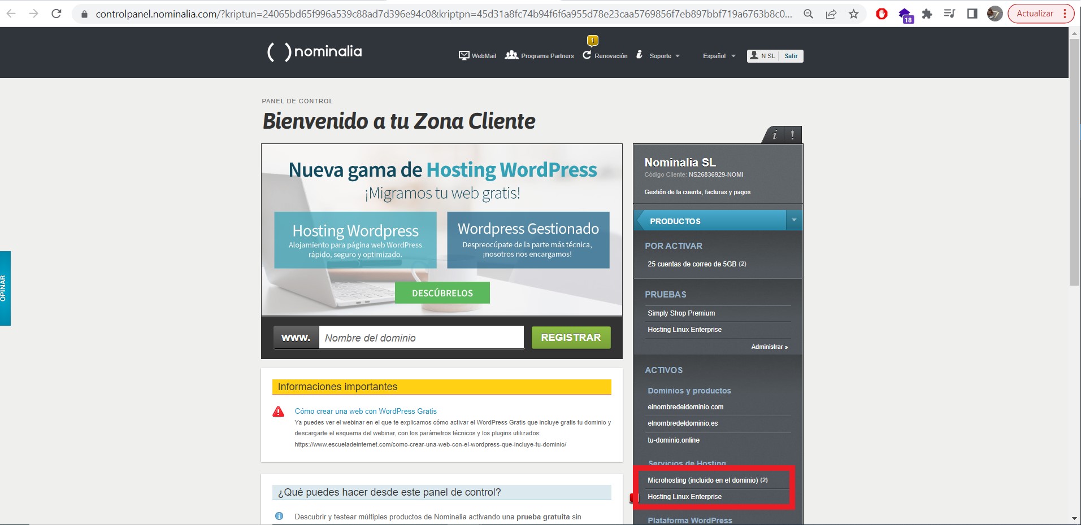The width and height of the screenshot is (1081, 525).
Task: Open Hosting Linux Enterprise under PRUEBAS
Action: tap(684, 330)
